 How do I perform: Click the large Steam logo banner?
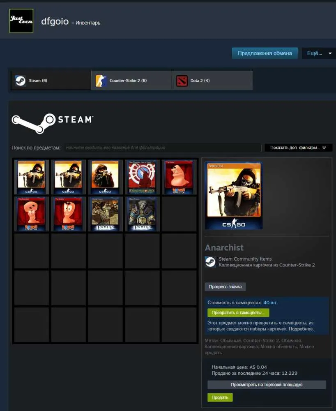tap(53, 123)
